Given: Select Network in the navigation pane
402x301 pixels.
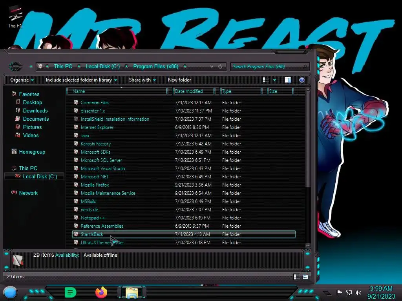Looking at the screenshot, I should pos(28,193).
